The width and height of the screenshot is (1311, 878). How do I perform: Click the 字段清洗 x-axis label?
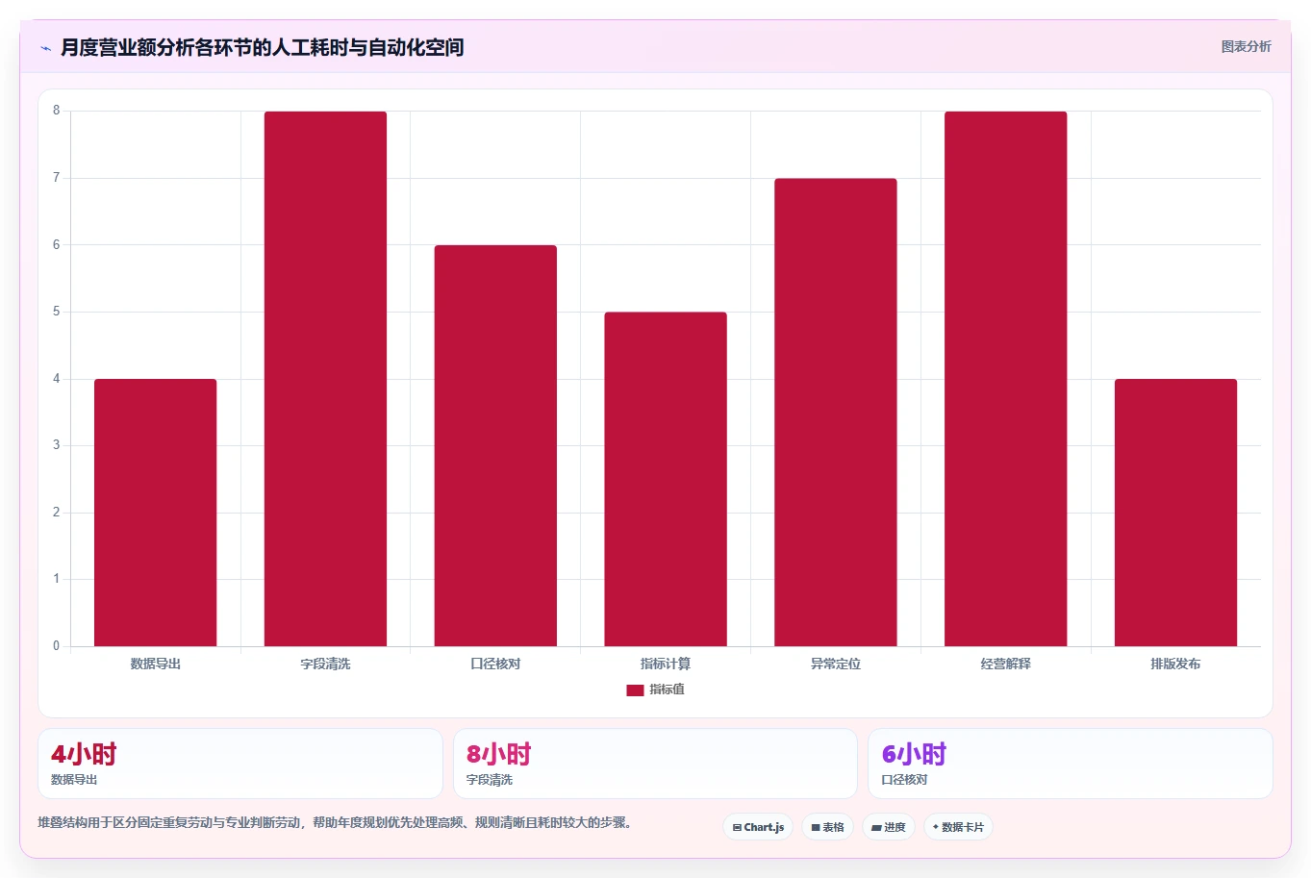(325, 664)
